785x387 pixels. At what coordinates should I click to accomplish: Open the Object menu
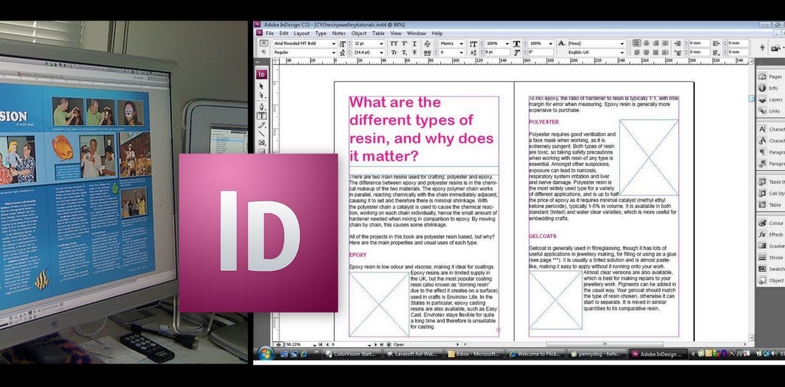tap(358, 33)
